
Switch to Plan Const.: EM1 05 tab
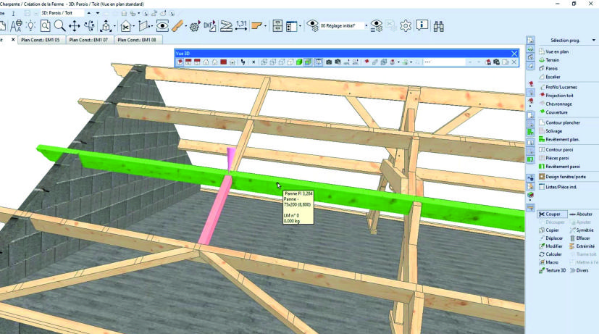(x=41, y=40)
